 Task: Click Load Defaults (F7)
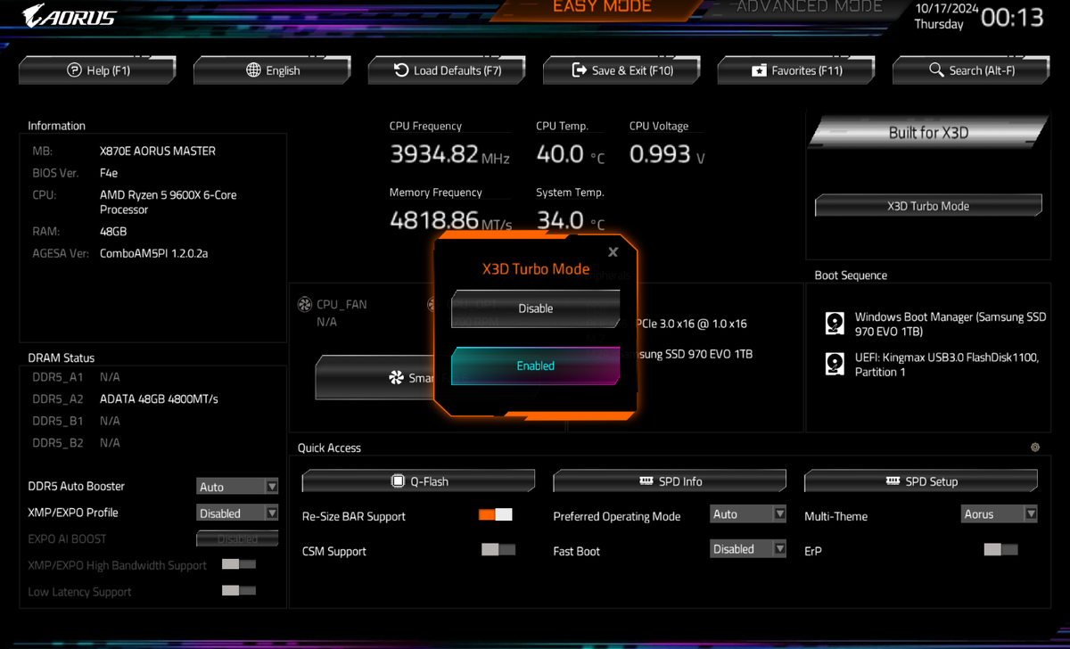447,70
